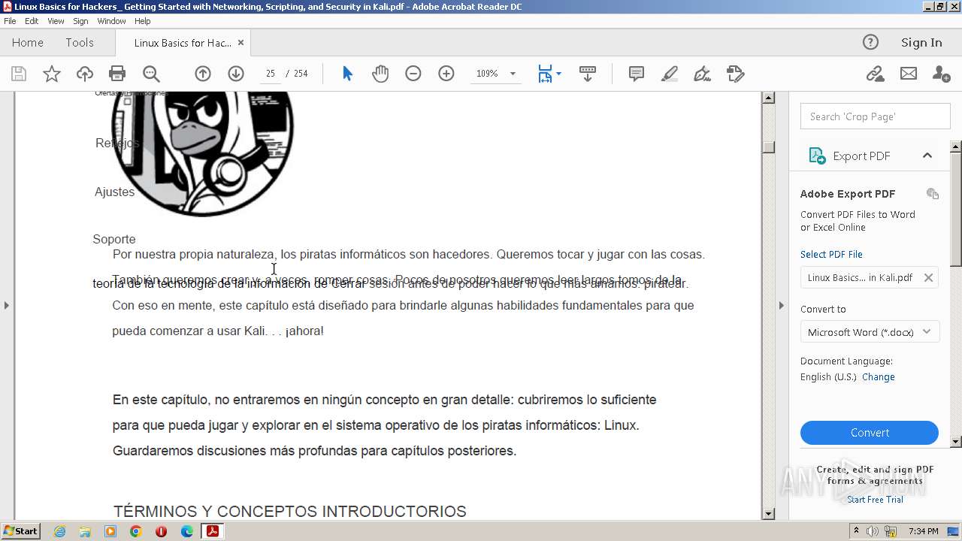962x541 pixels.
Task: Open Opera from the taskbar
Action: (162, 531)
